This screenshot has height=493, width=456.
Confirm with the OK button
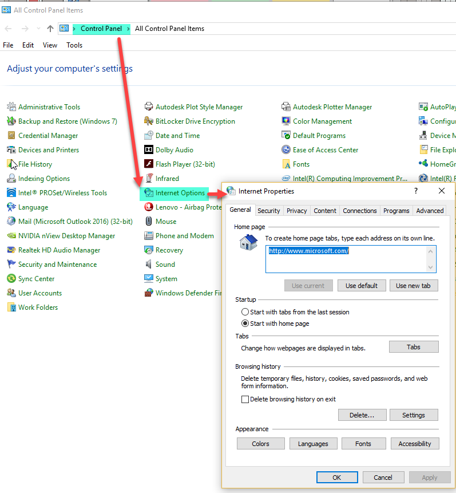337,478
